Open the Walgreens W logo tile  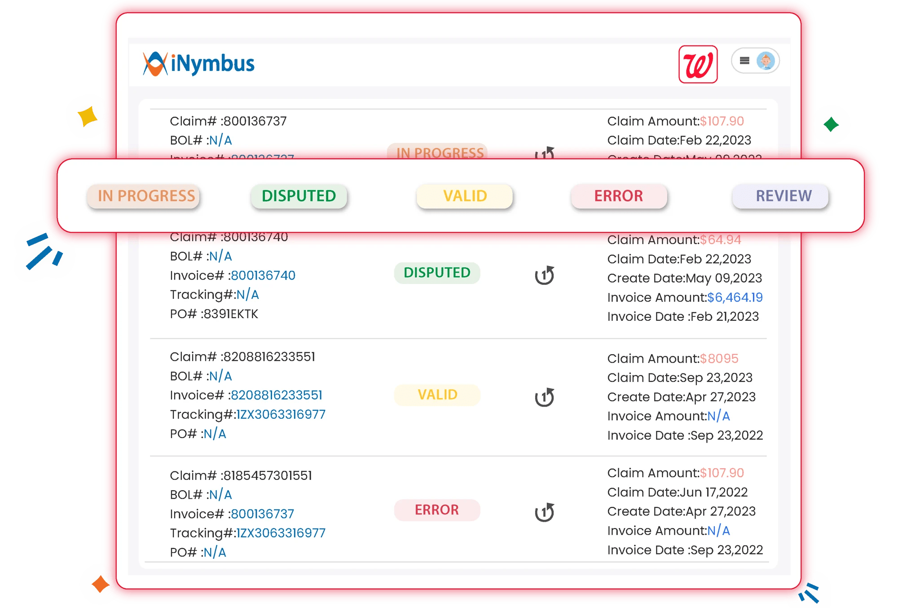[x=698, y=64]
